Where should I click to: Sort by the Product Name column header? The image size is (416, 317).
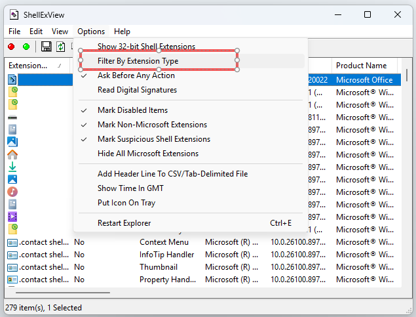coord(364,66)
